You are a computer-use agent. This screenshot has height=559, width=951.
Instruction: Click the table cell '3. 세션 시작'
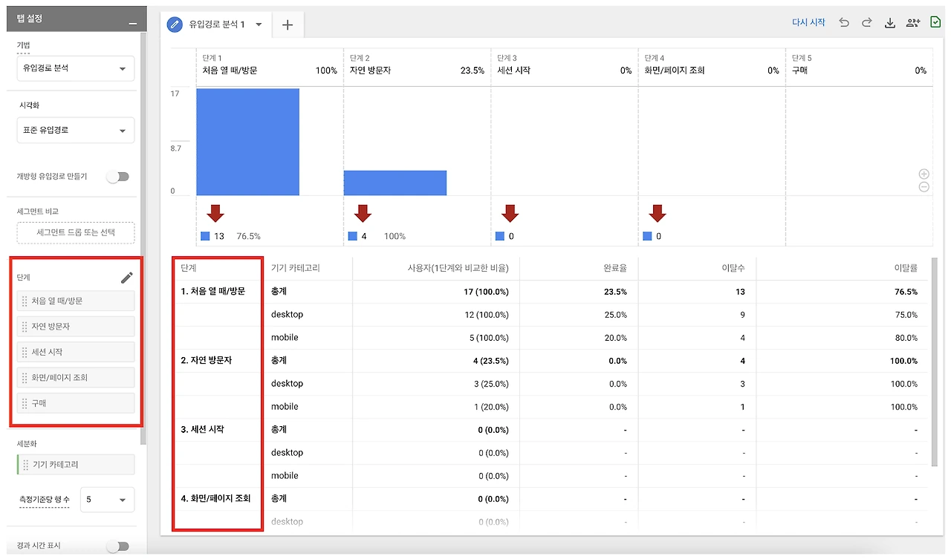click(203, 430)
